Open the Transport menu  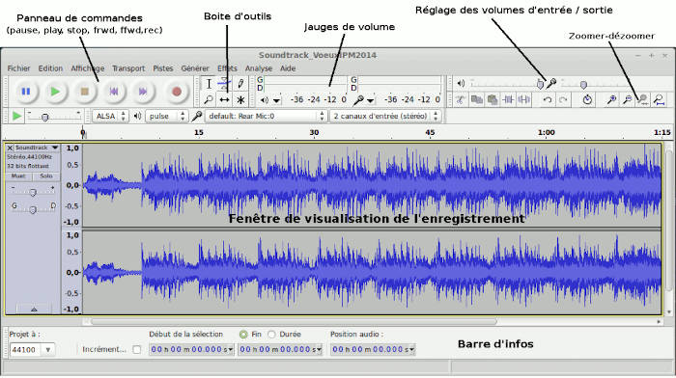click(x=128, y=68)
